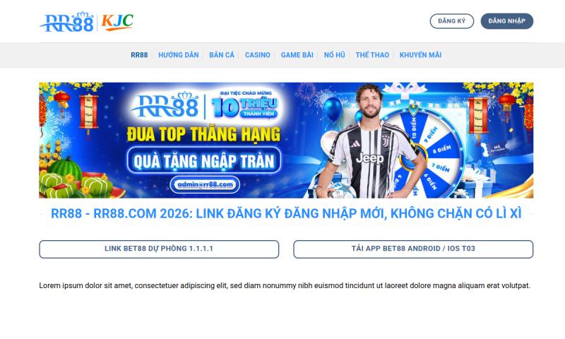Screen dimensions: 565x339
Task: Go to the BẮN CÁ section
Action: (x=222, y=55)
